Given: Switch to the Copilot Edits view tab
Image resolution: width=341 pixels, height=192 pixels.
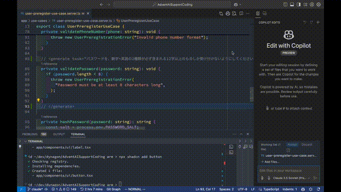Looking at the screenshot, I should point(258,13).
